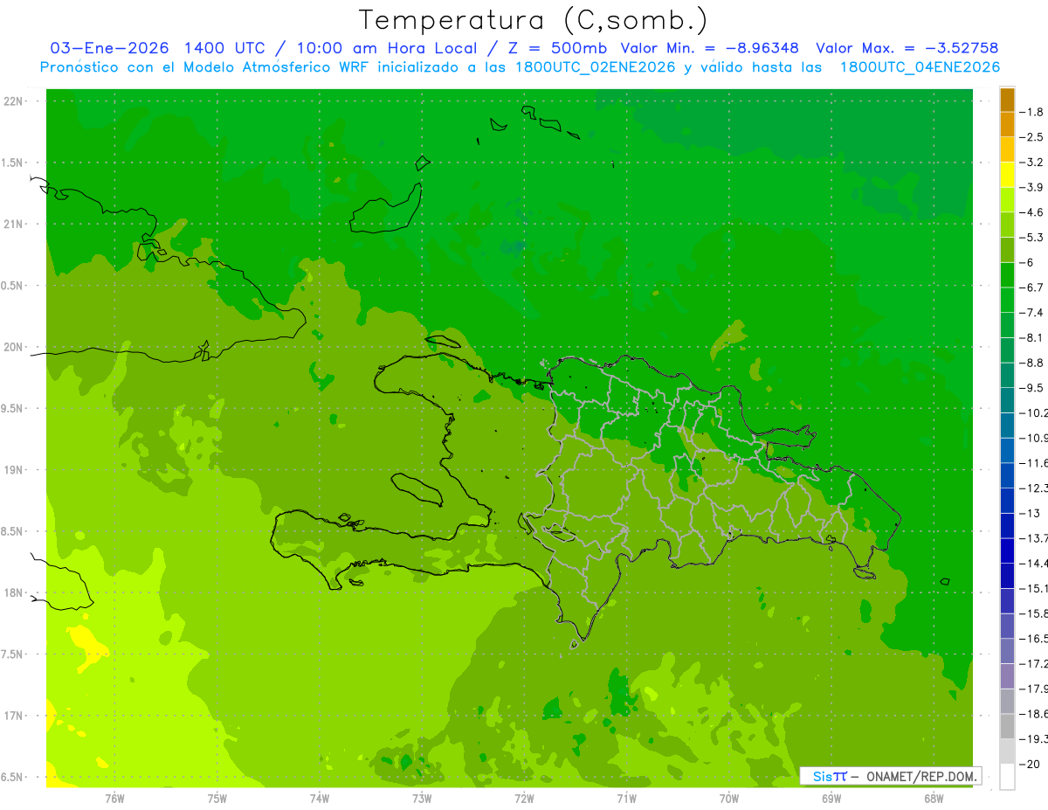1048x810 pixels.
Task: Click the "1800UTC_04ENE2026" valid-until time
Action: tap(920, 67)
